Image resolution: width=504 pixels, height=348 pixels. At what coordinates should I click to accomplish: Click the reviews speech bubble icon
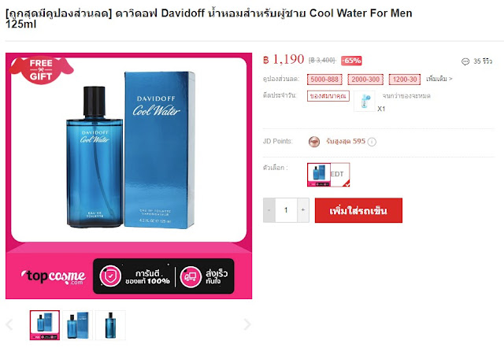click(x=465, y=61)
